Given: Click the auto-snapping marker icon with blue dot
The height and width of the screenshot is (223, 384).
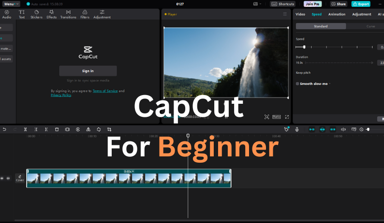Looking at the screenshot, I should pos(286,129).
